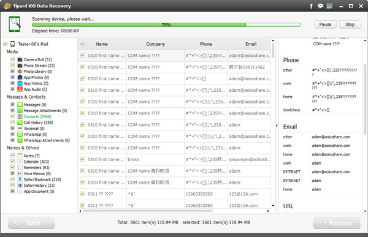Open the Facebook share icon
The image size is (368, 237).
point(311,6)
